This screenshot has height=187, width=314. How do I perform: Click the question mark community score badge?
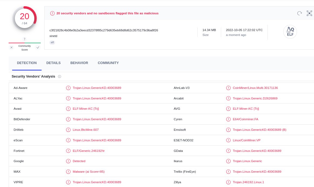[x=25, y=39]
